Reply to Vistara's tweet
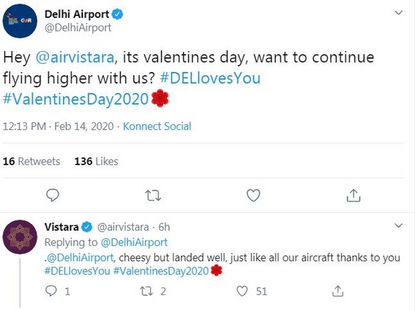 [52, 291]
